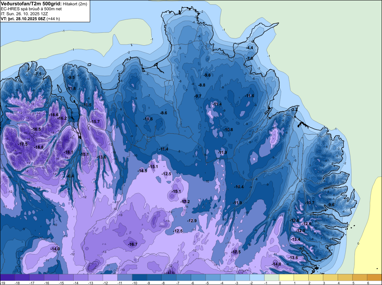Select the -10.8 temperature label
Image resolution: width=382 pixels, height=285 pixels.
[x=228, y=130]
